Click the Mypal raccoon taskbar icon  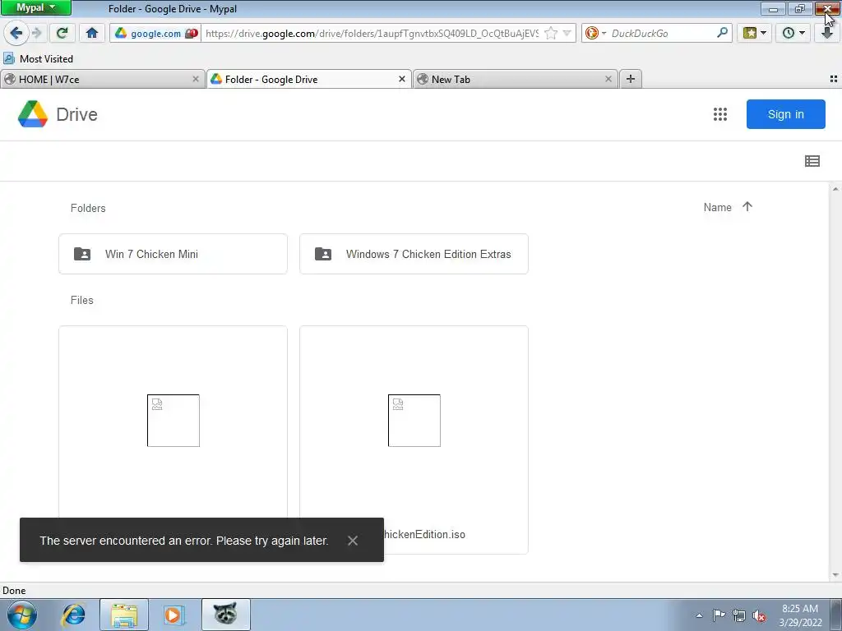coord(225,615)
